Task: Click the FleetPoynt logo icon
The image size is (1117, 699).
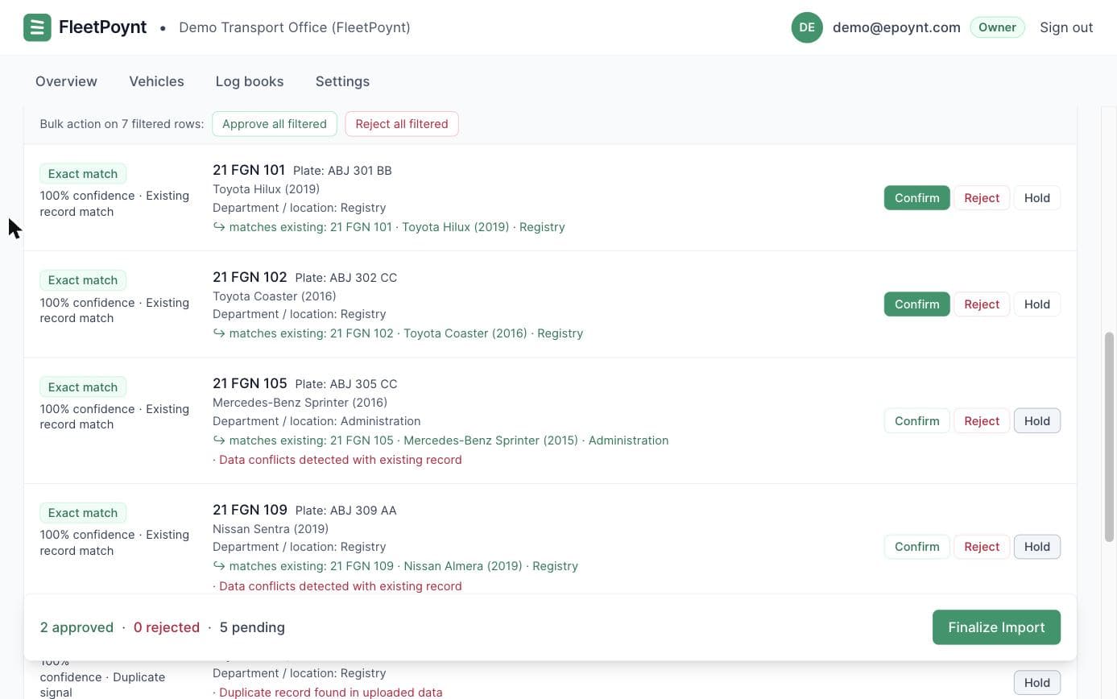Action: tap(37, 27)
